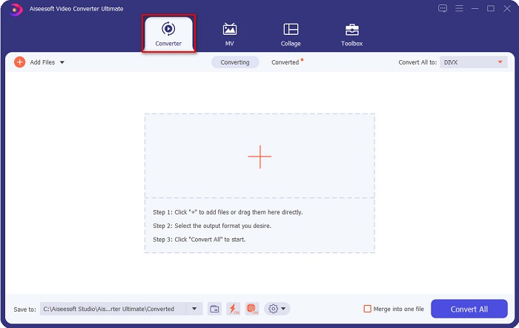Image resolution: width=519 pixels, height=328 pixels.
Task: Close the Aiseesoft window
Action: click(x=506, y=8)
